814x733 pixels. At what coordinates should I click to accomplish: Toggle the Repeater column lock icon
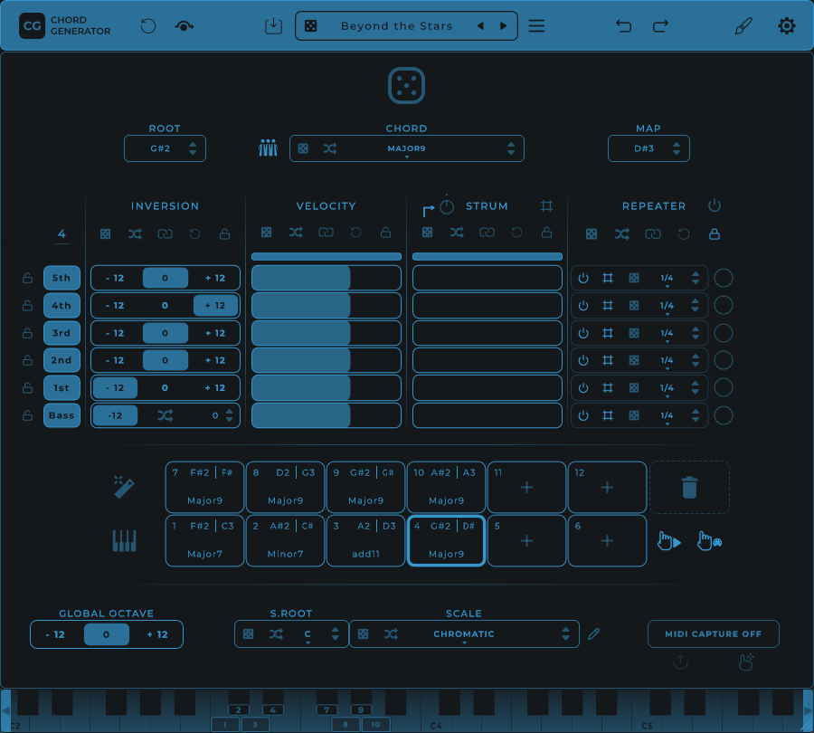click(x=715, y=234)
